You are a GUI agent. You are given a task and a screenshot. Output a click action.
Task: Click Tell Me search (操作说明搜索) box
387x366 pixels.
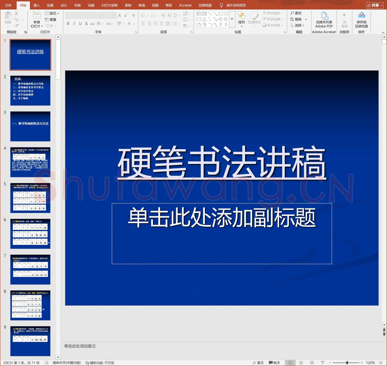233,5
